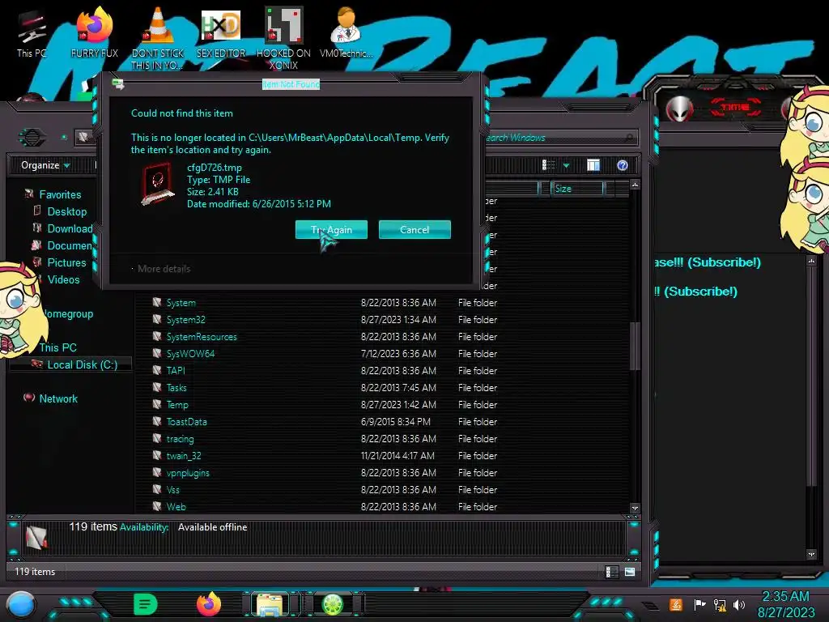
Task: Open the HOOKED ON XONIX desktop shortcut
Action: [283, 38]
